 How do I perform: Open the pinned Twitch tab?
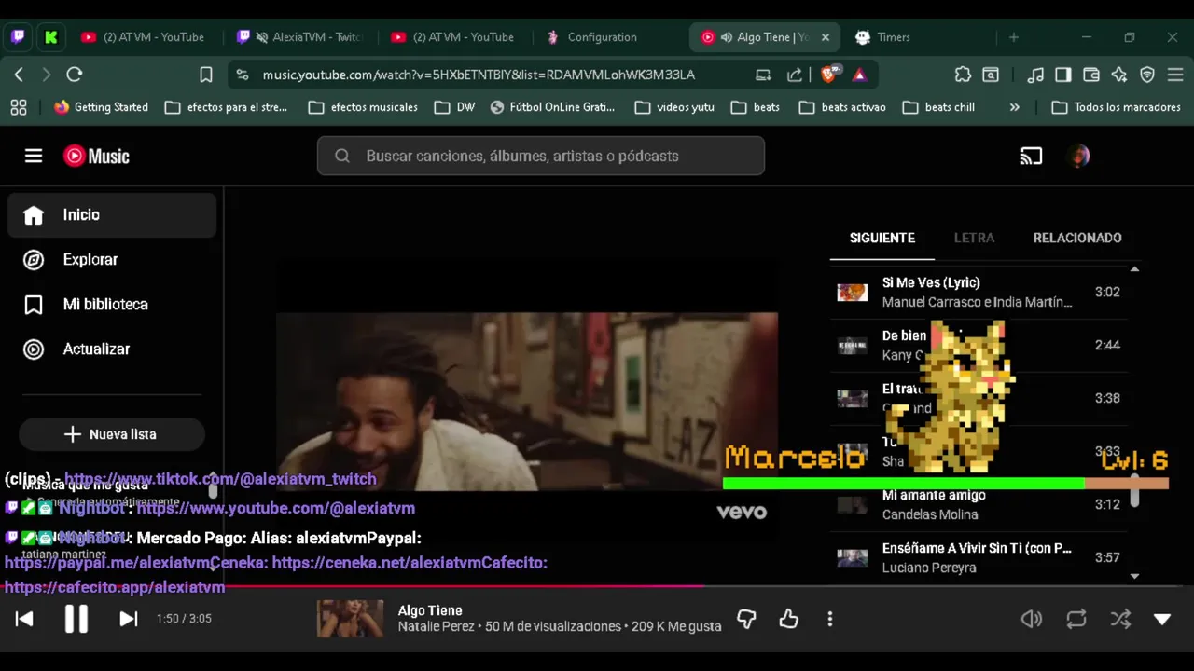(18, 37)
